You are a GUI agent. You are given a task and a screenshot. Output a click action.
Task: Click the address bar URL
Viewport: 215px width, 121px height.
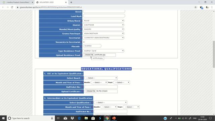[51, 7]
